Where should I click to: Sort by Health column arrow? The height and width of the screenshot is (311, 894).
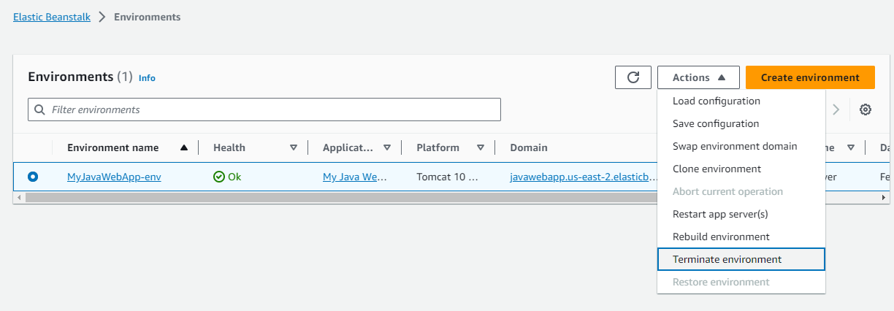click(x=294, y=147)
